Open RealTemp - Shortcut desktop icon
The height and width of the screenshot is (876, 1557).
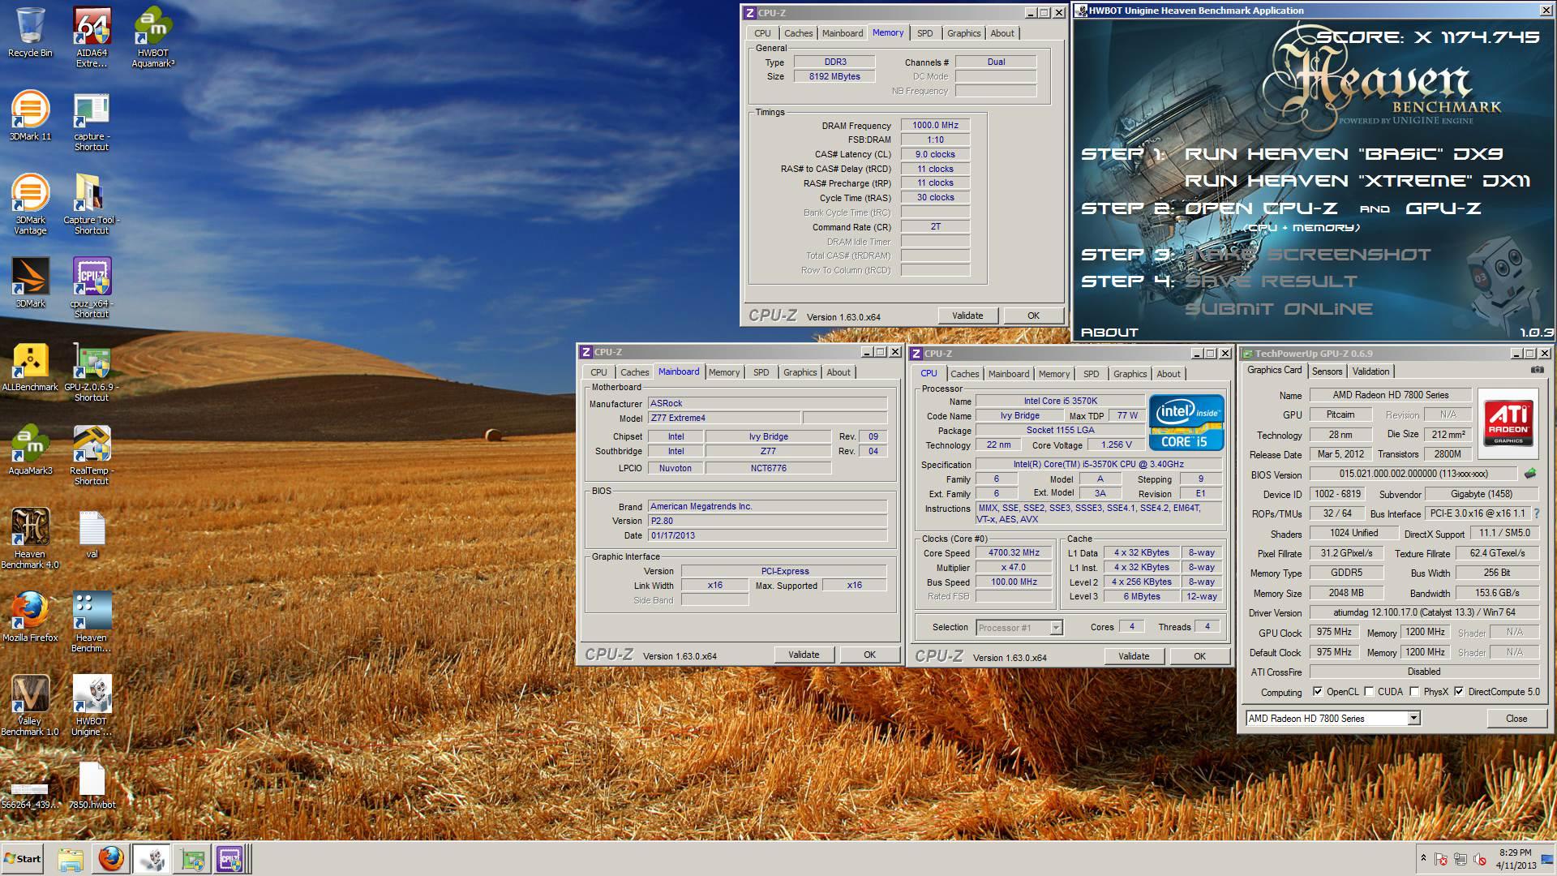(92, 455)
